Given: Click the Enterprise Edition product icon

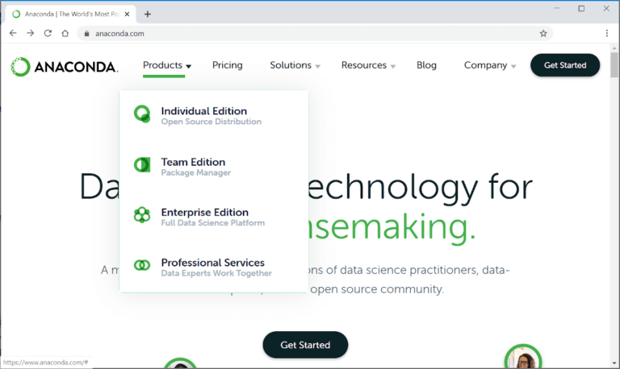Looking at the screenshot, I should [142, 215].
